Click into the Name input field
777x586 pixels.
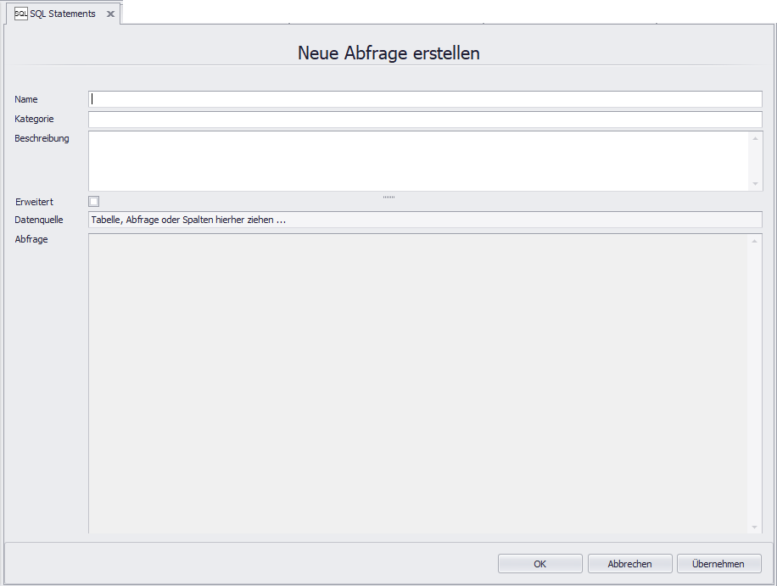point(339,99)
